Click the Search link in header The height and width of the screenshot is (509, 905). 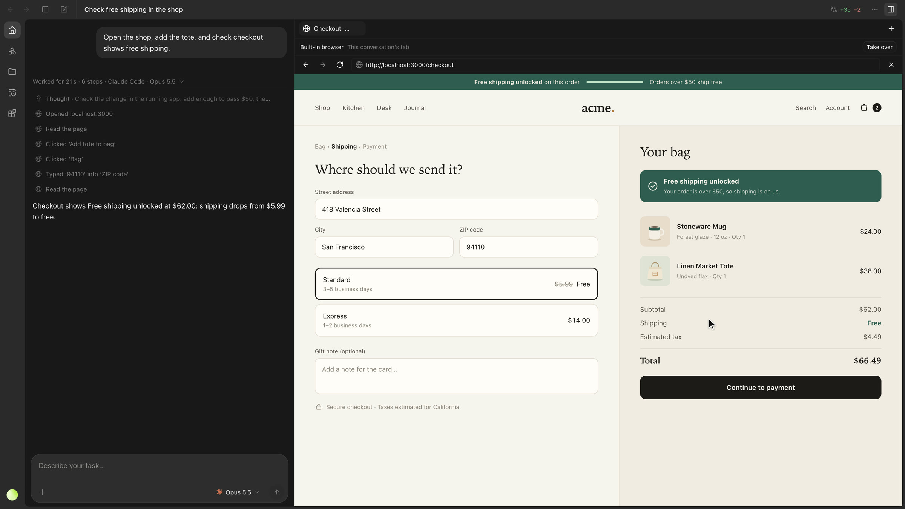click(x=805, y=108)
